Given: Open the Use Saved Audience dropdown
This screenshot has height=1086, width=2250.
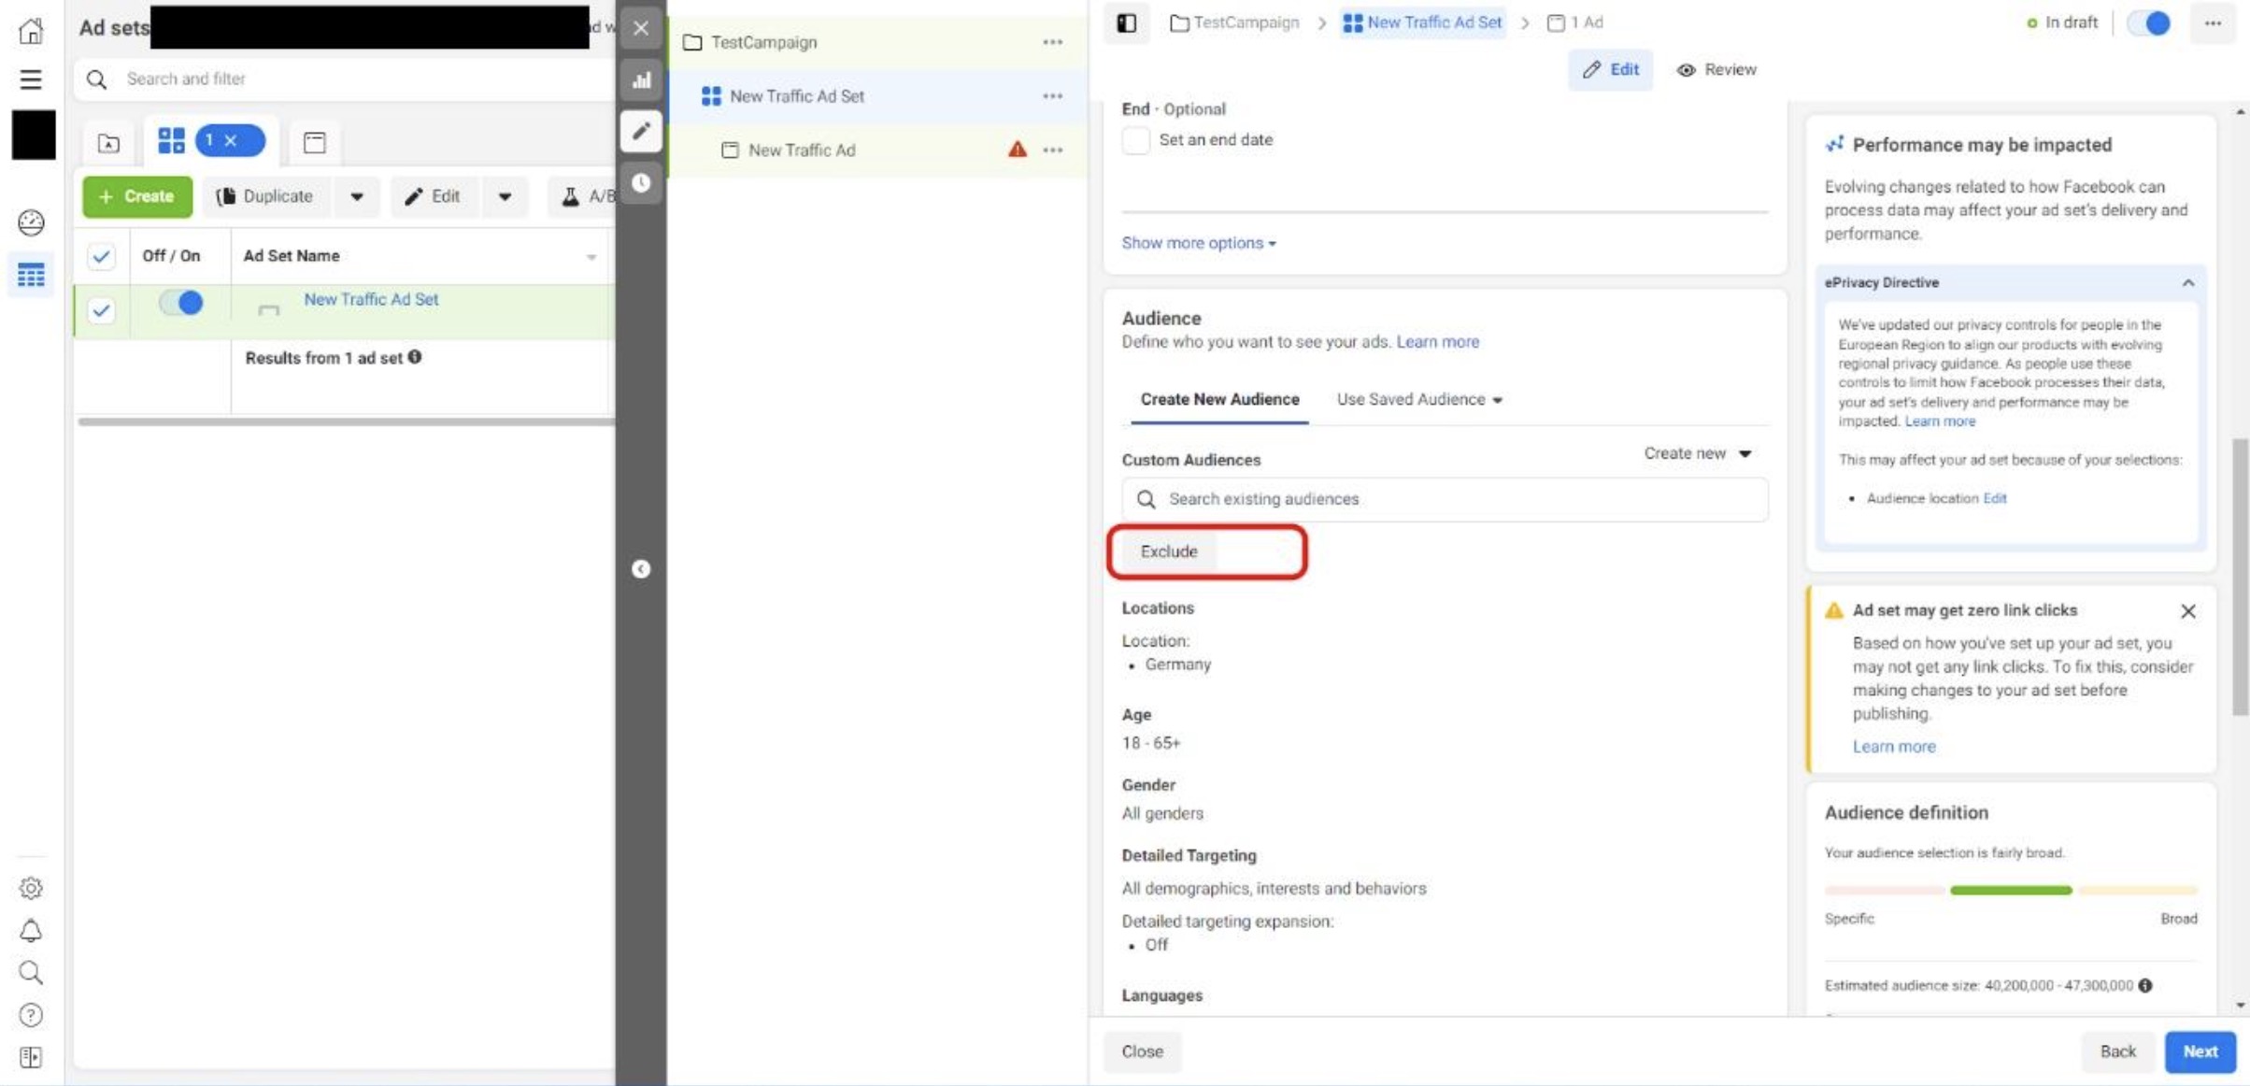Looking at the screenshot, I should coord(1419,399).
